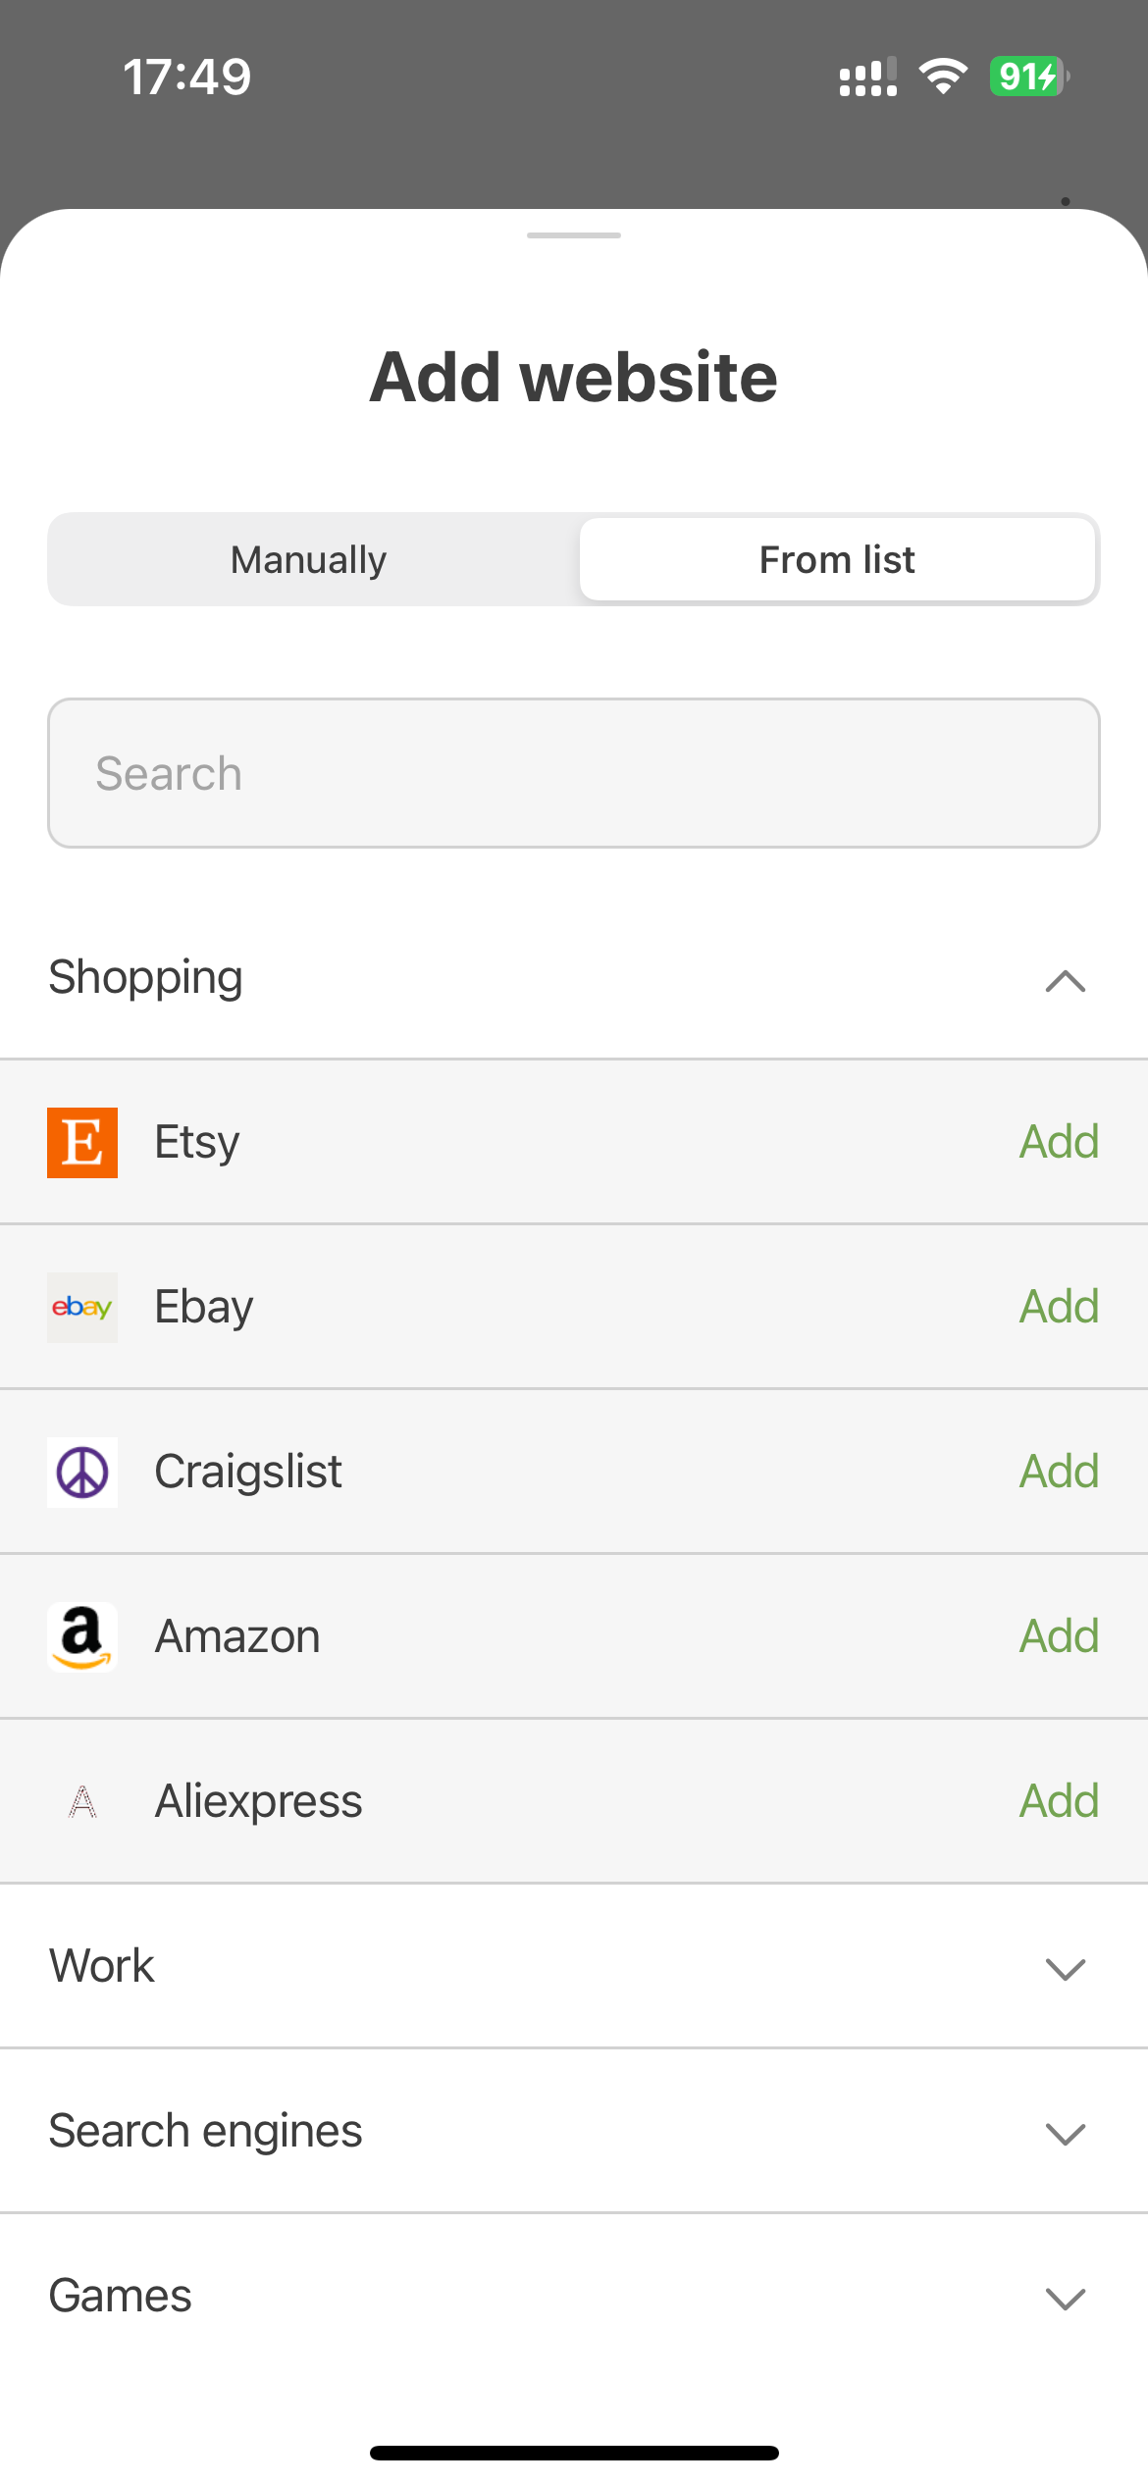
Task: Add the Amazon website
Action: [1058, 1636]
